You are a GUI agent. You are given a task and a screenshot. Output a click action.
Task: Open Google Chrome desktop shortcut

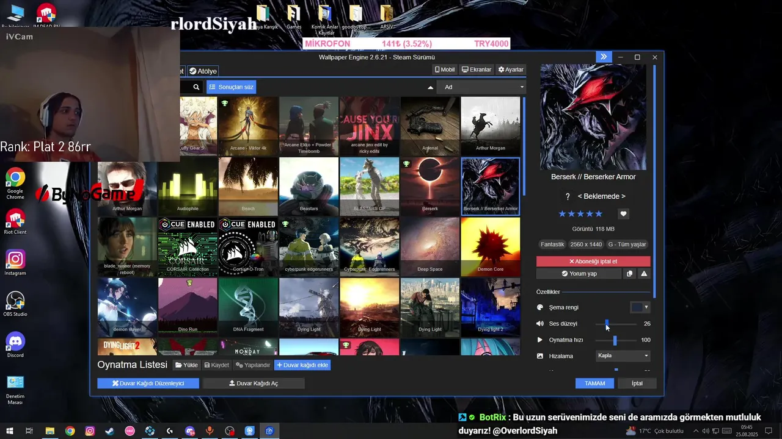tap(15, 183)
